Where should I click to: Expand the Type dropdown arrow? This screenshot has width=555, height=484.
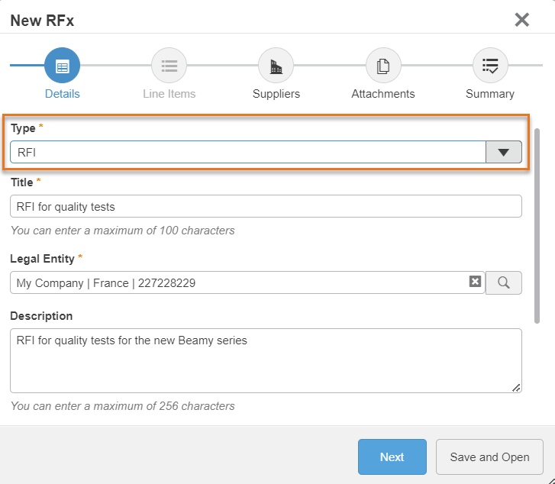coord(504,152)
